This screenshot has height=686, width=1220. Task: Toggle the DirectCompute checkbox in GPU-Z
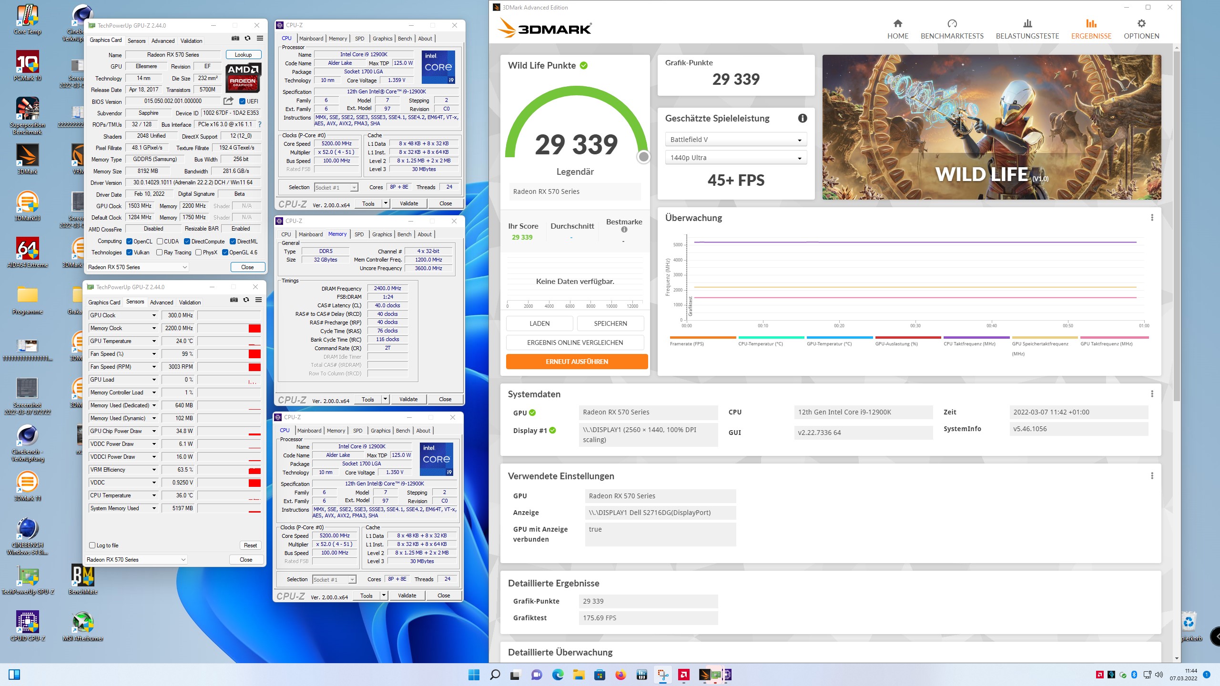(x=187, y=242)
